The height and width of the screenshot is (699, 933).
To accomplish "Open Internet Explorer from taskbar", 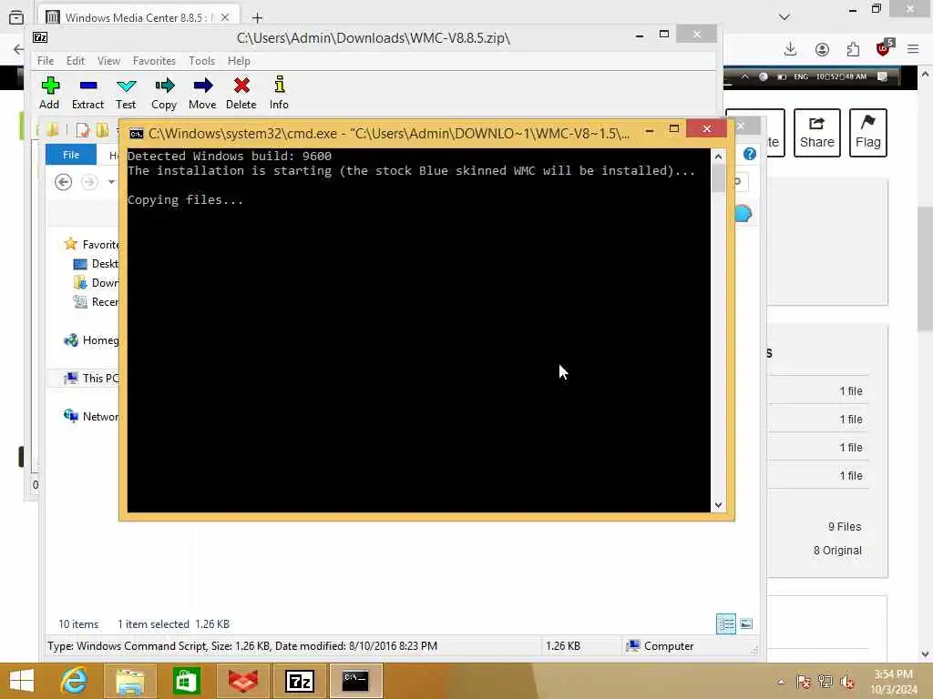I will [x=75, y=681].
